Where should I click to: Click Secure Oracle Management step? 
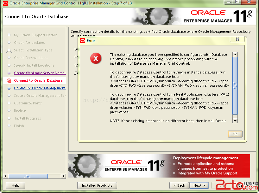[40, 96]
